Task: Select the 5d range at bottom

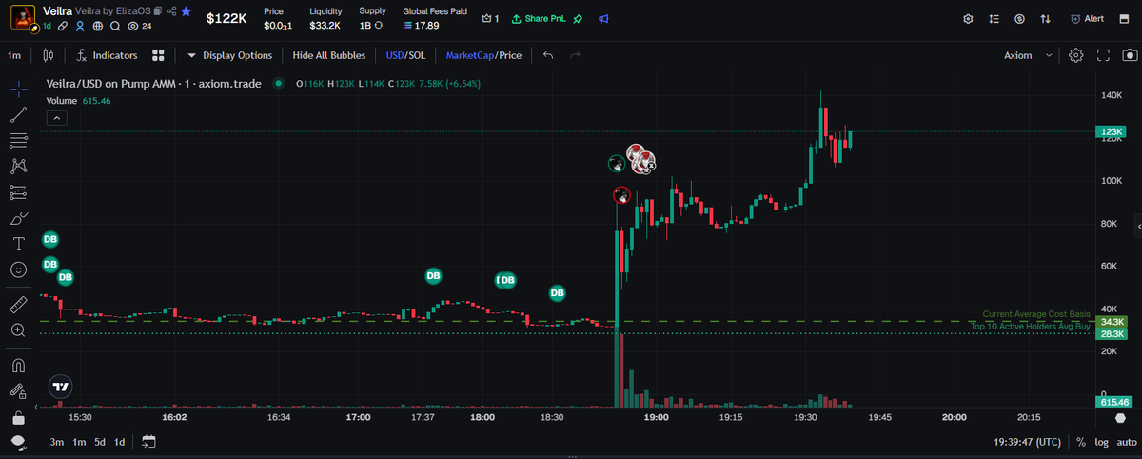Action: (100, 442)
